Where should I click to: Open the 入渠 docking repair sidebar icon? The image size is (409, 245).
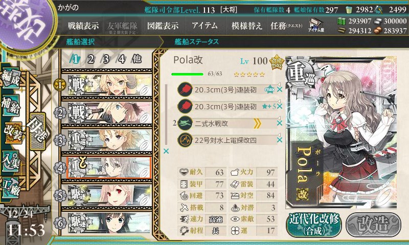11,161
